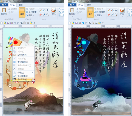Open Customize Quick Access dropdown in right window
This screenshot has width=132, height=116.
[x=103, y=23]
